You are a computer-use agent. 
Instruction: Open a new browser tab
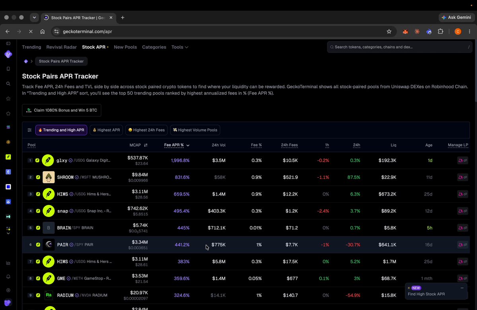pyautogui.click(x=123, y=17)
